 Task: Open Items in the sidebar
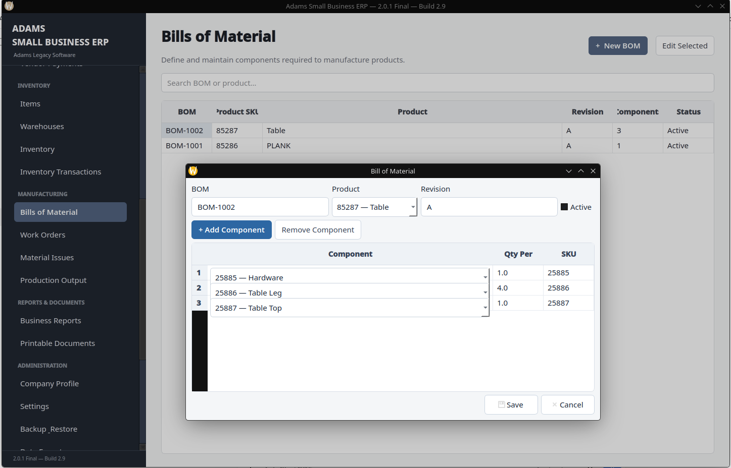70,104
